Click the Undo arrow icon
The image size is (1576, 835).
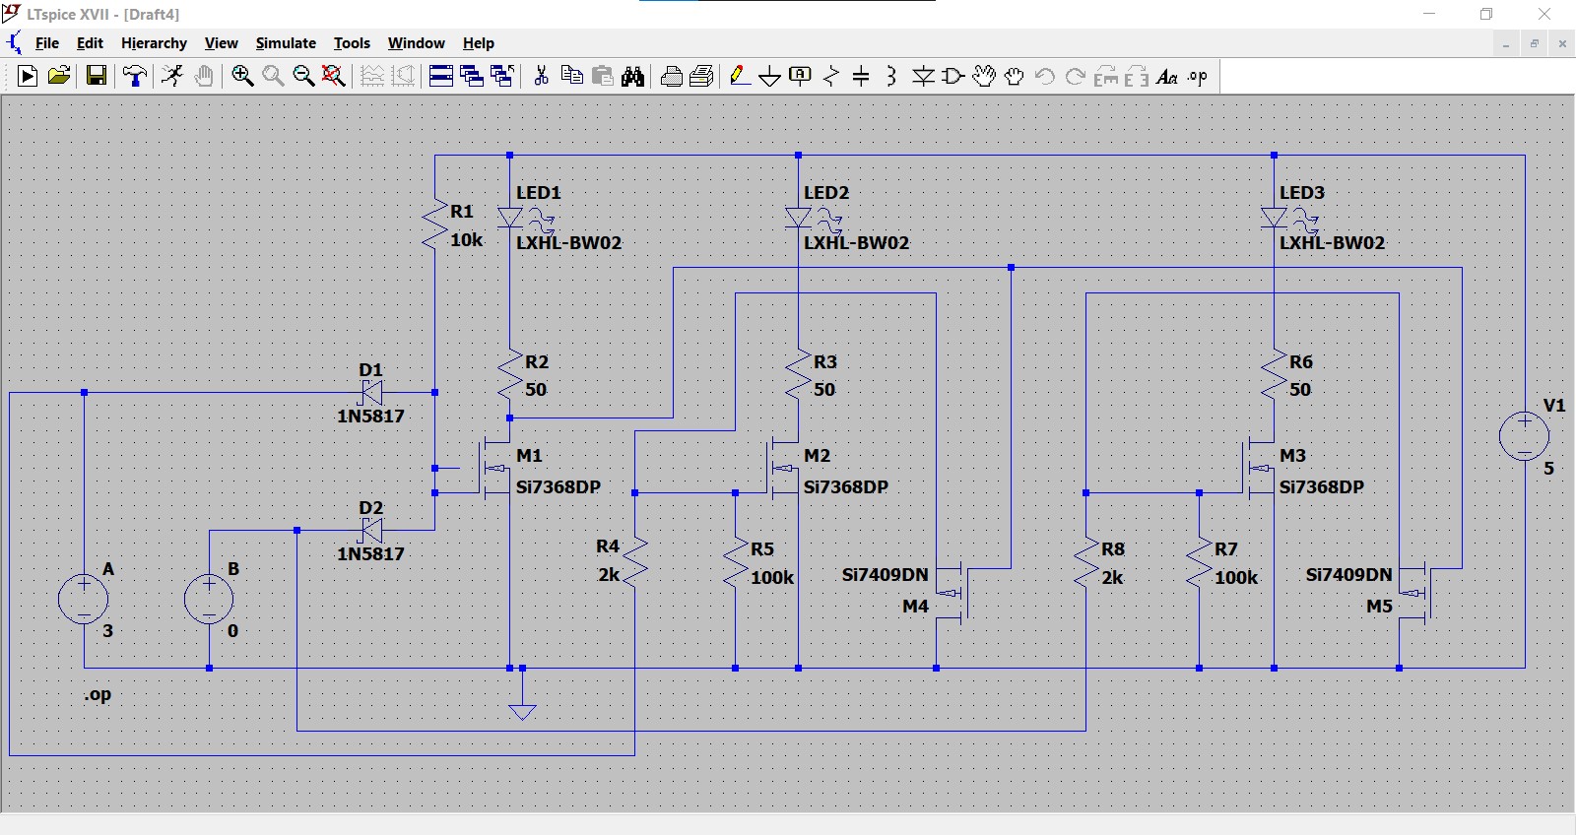[1045, 76]
